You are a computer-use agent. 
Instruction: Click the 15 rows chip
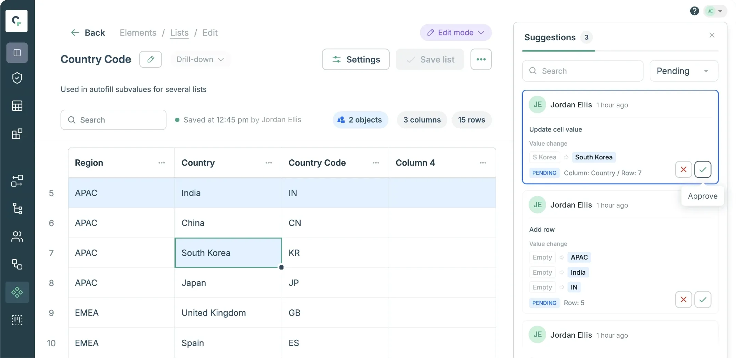[x=472, y=120]
